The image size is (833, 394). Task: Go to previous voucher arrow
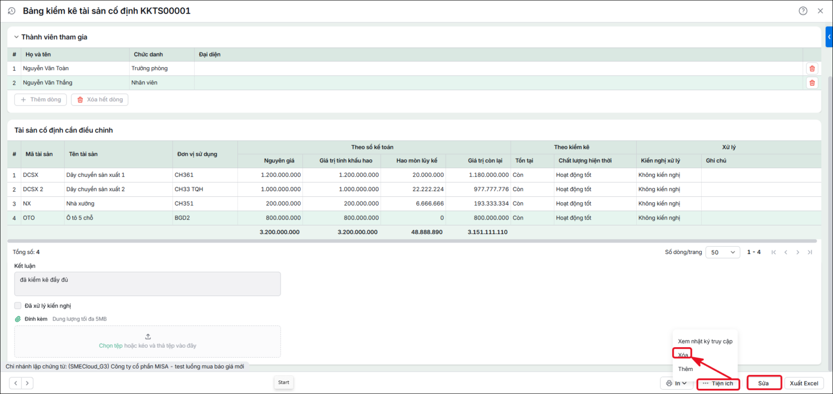pyautogui.click(x=16, y=383)
